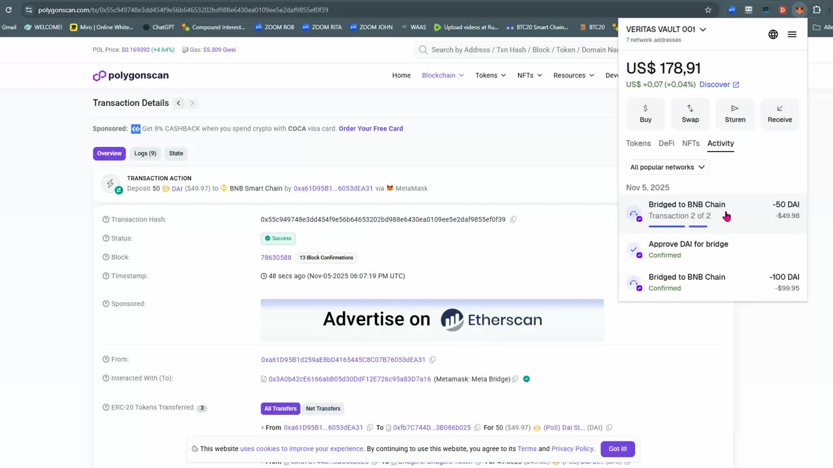Copy the transaction hash with copy icon
833x468 pixels.
[513, 220]
